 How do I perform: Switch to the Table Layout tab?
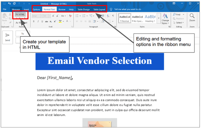[99, 10]
